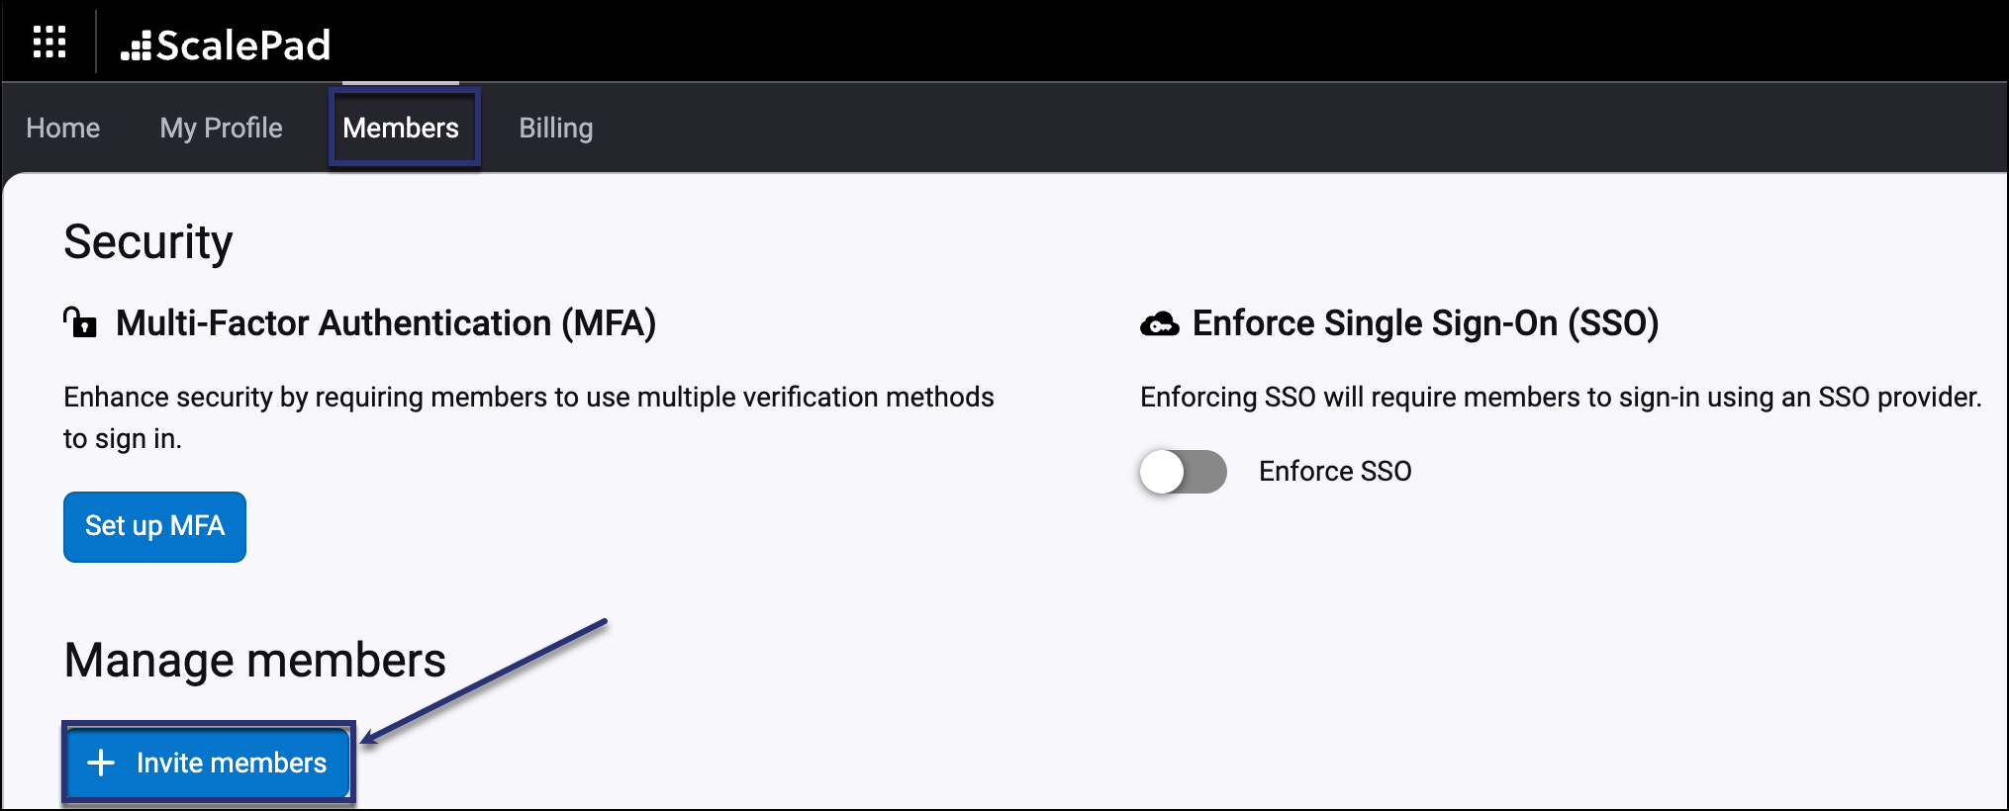The height and width of the screenshot is (811, 2009).
Task: Select the Members tab
Action: (x=401, y=128)
